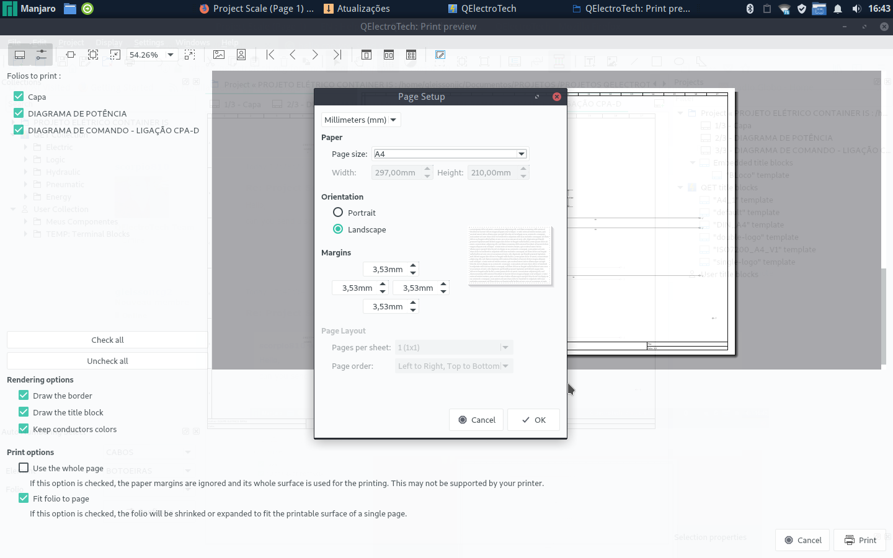Switch to facing pages view icon

coord(389,55)
